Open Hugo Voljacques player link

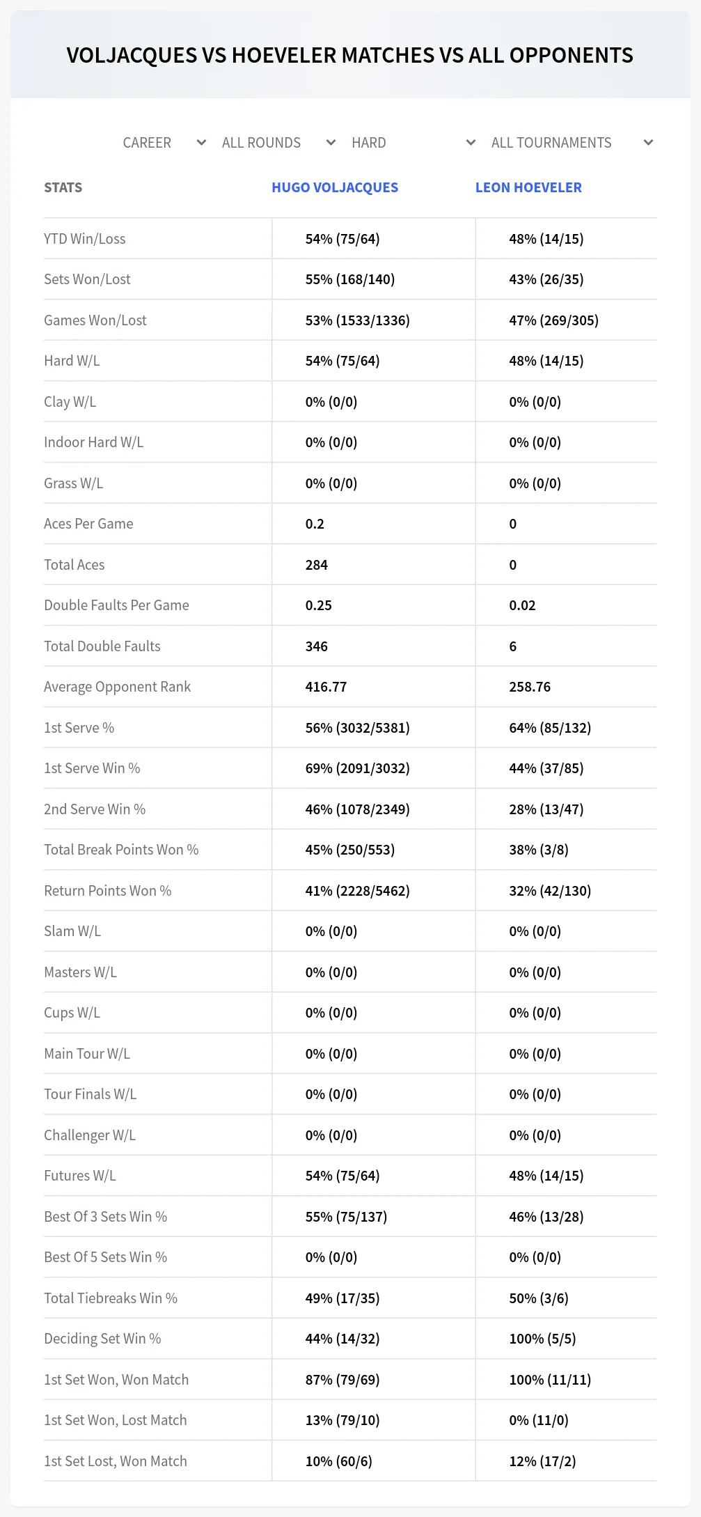tap(335, 187)
